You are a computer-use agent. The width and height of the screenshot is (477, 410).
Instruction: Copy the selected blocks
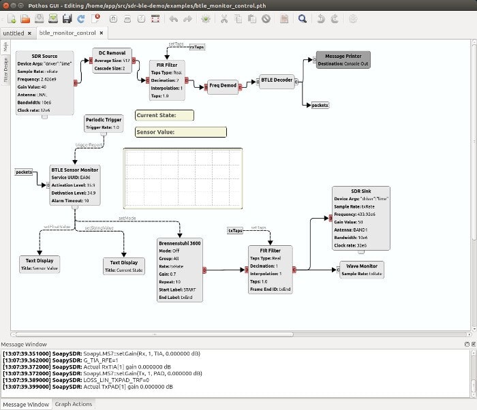click(238, 19)
